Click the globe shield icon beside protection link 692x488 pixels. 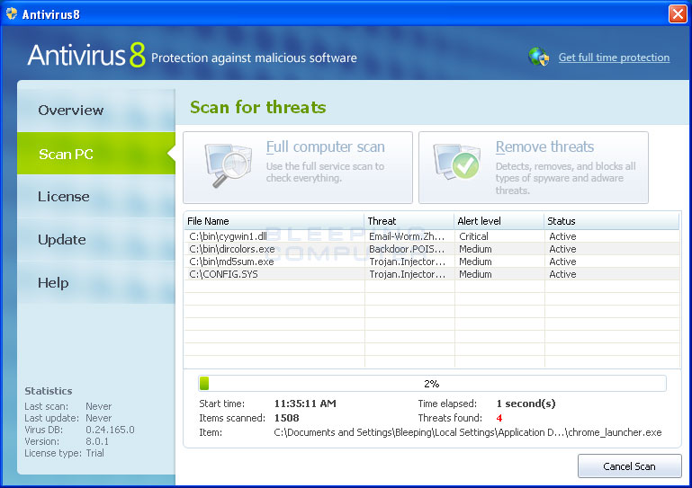tap(538, 57)
